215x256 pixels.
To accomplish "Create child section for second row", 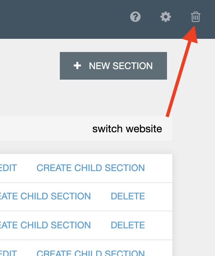I will click(x=45, y=196).
